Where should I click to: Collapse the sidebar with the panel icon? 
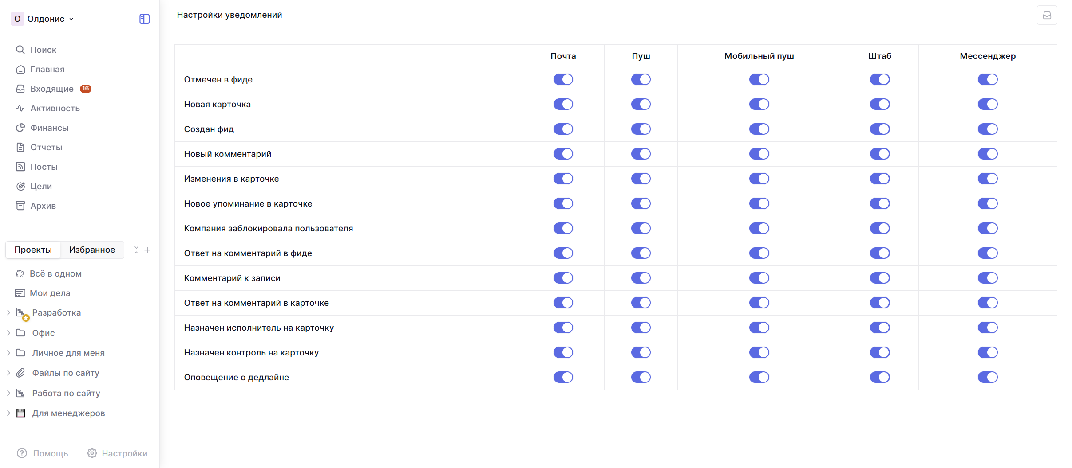[x=144, y=19]
